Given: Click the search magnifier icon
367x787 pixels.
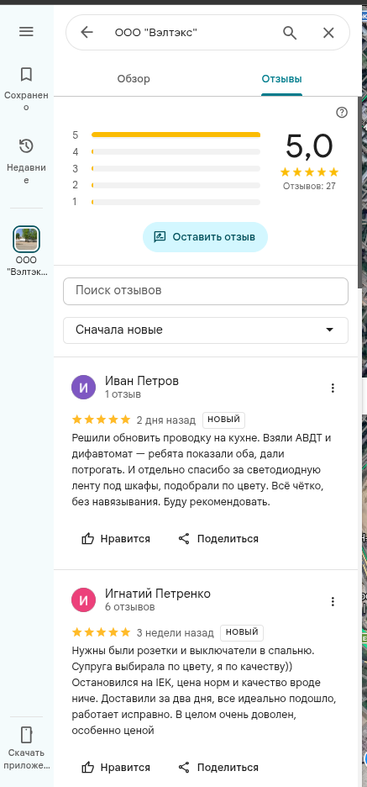Looking at the screenshot, I should [290, 33].
